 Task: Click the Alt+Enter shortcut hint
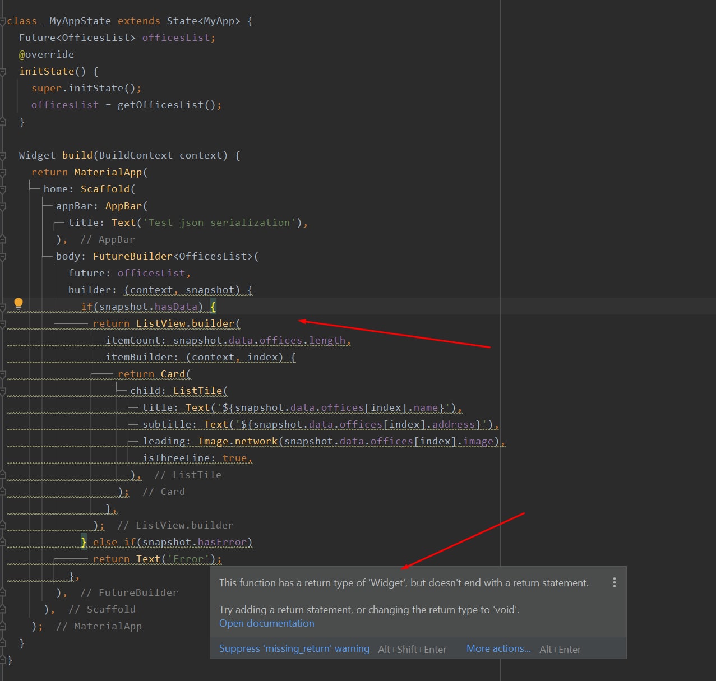(x=560, y=649)
